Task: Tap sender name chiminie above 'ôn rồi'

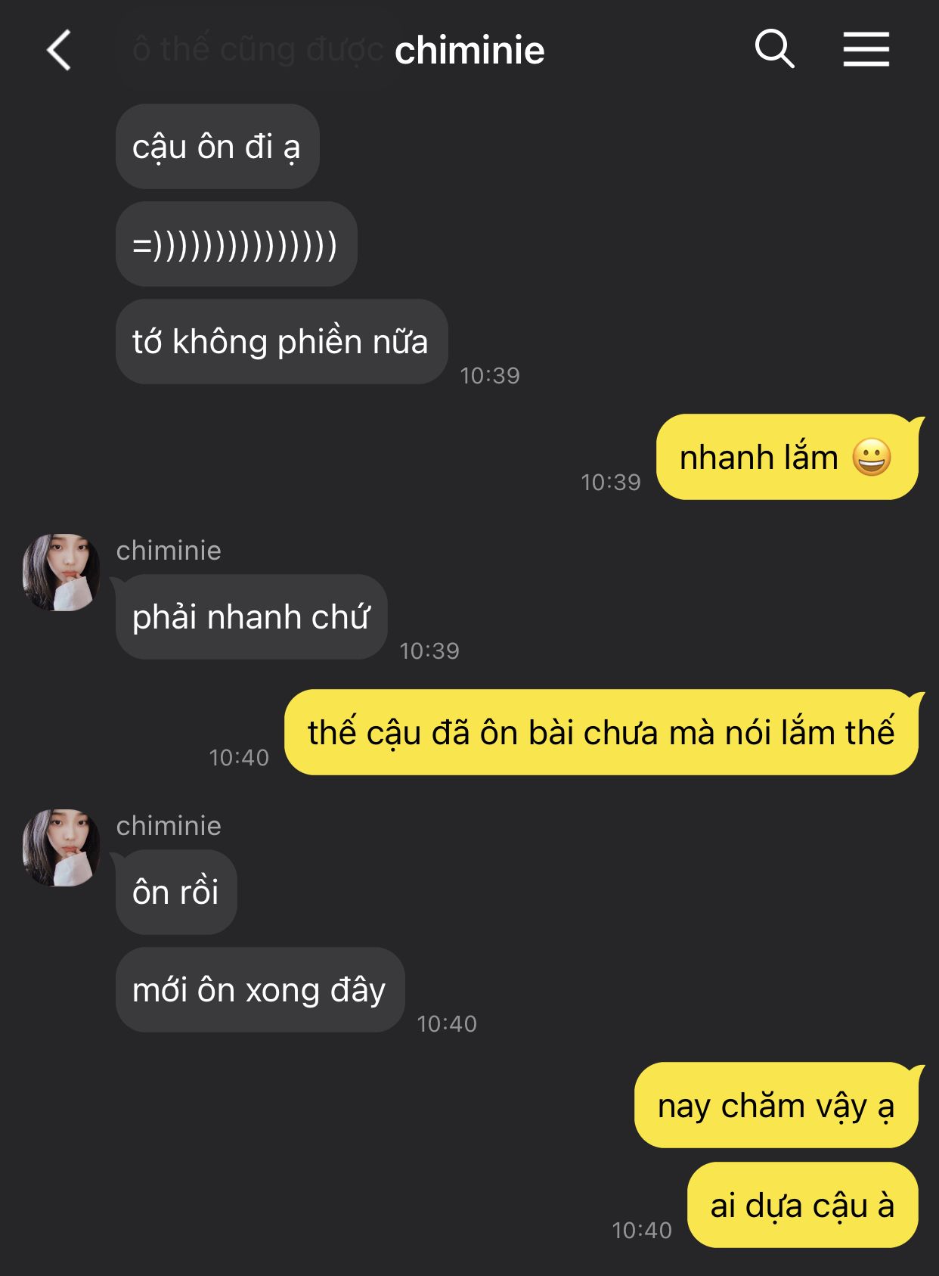Action: 169,826
